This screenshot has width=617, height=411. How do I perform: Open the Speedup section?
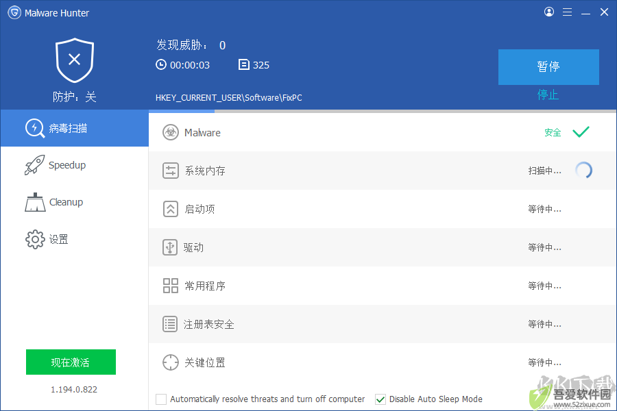point(74,165)
